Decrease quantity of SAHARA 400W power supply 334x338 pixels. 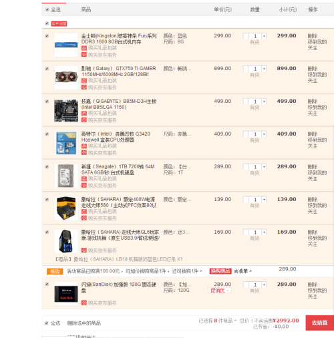pyautogui.click(x=246, y=200)
